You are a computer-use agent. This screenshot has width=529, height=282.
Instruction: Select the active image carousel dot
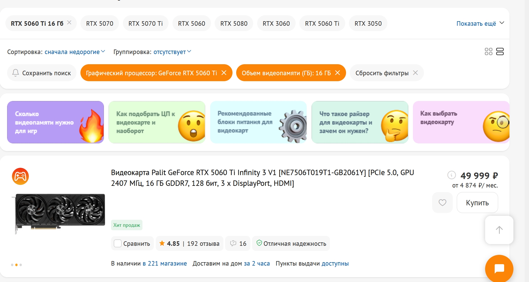coord(16,265)
